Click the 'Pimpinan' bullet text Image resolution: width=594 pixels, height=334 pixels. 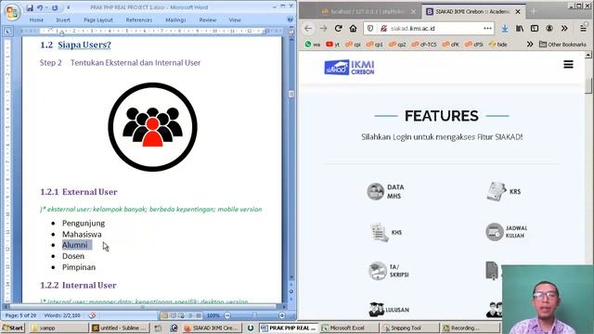click(79, 267)
